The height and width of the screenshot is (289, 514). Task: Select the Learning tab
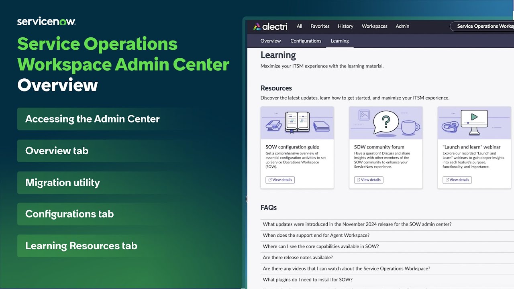(340, 41)
